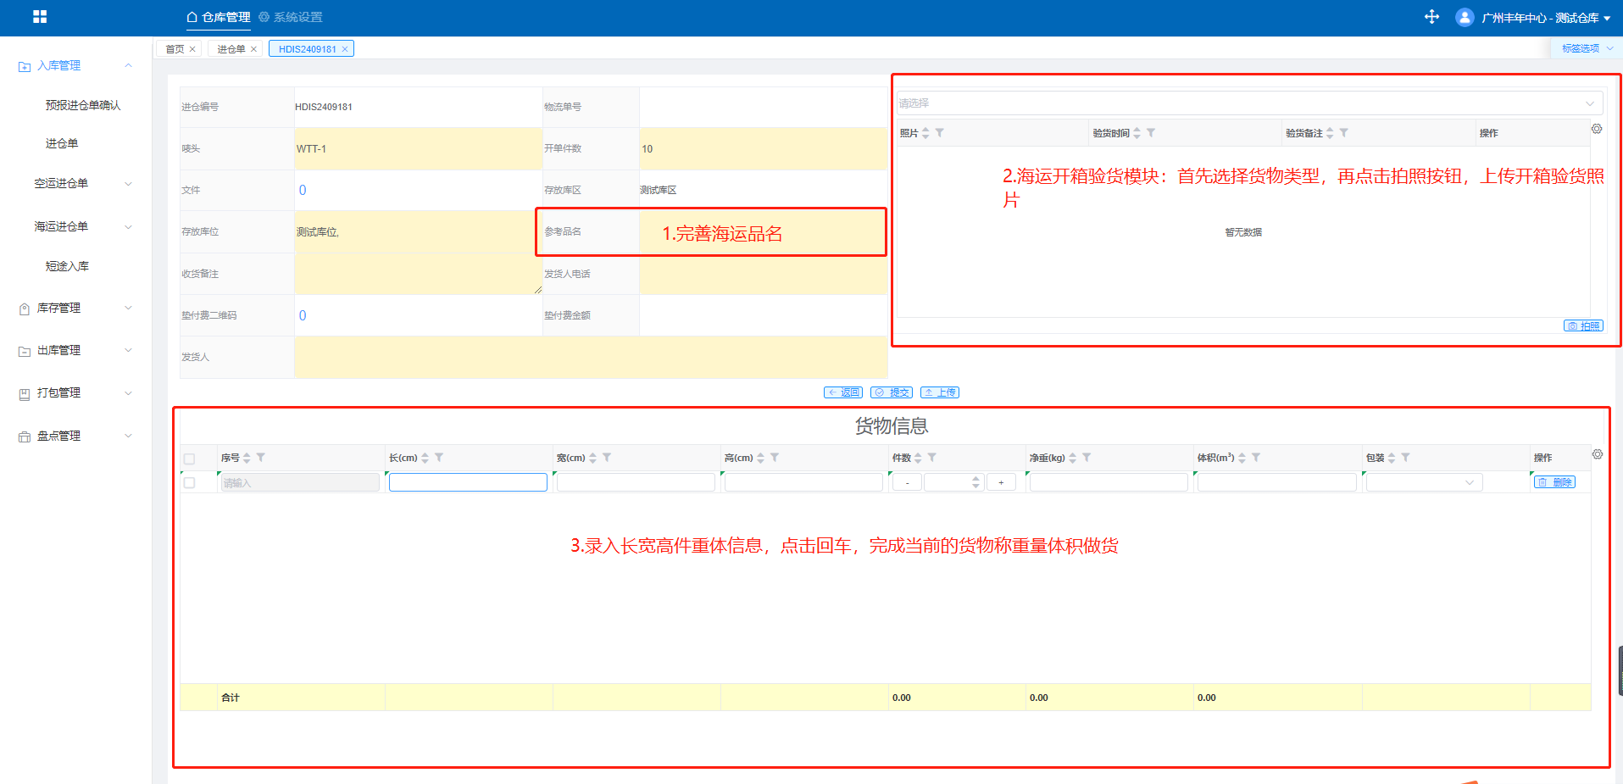Click the filter icon on 包装 column

pyautogui.click(x=1405, y=458)
